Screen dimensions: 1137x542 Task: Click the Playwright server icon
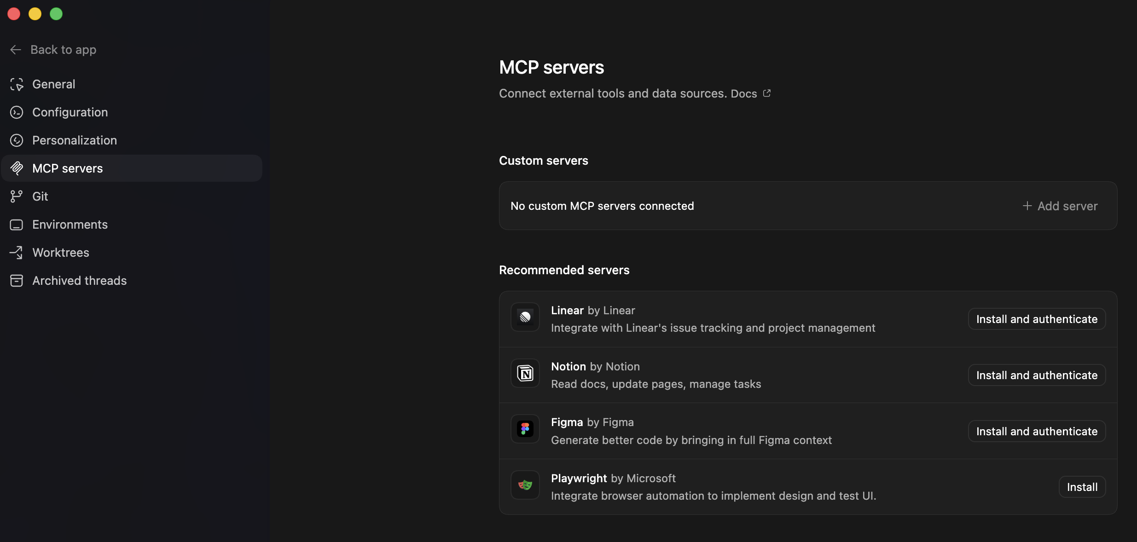click(x=525, y=485)
